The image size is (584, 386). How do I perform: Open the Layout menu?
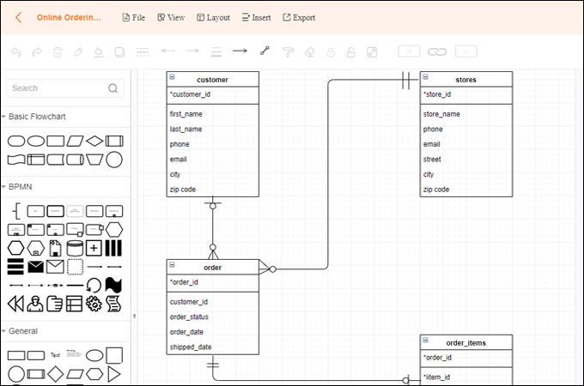click(x=213, y=17)
